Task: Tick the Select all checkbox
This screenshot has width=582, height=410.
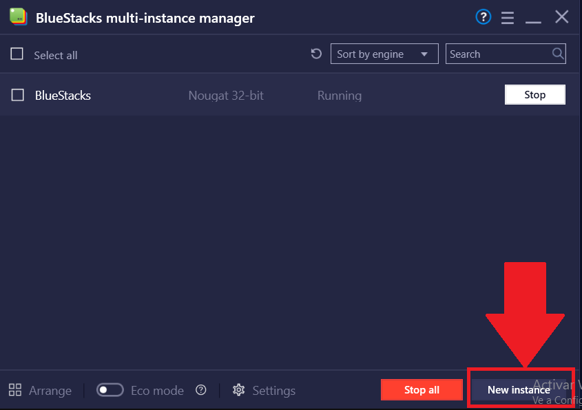Action: 17,54
